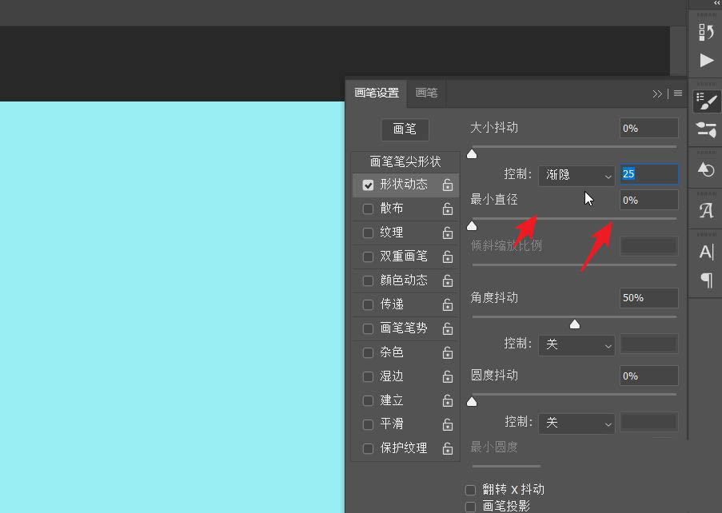
Task: Select the 画笔设置 tab
Action: point(377,93)
